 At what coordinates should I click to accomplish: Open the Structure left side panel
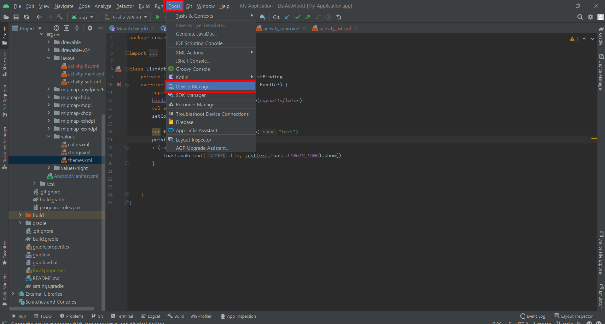coord(5,64)
